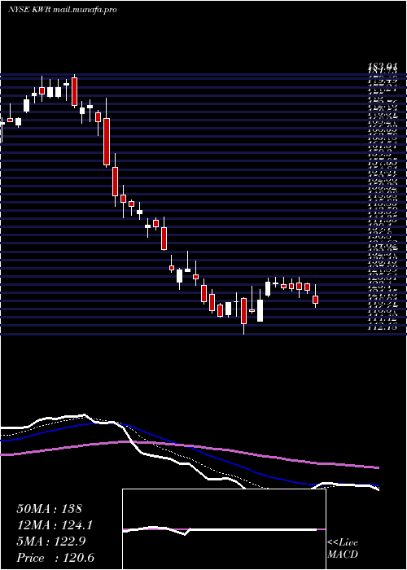Select the Price : 120.6 readout

point(57,558)
